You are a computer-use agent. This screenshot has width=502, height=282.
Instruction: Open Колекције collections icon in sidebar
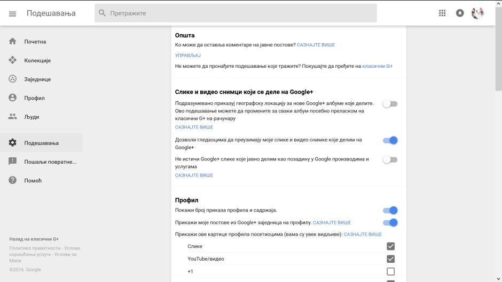coord(13,60)
